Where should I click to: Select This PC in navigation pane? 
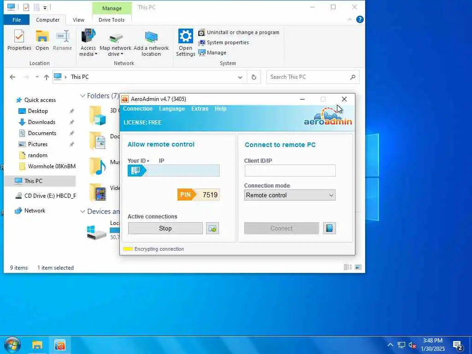pos(40,181)
